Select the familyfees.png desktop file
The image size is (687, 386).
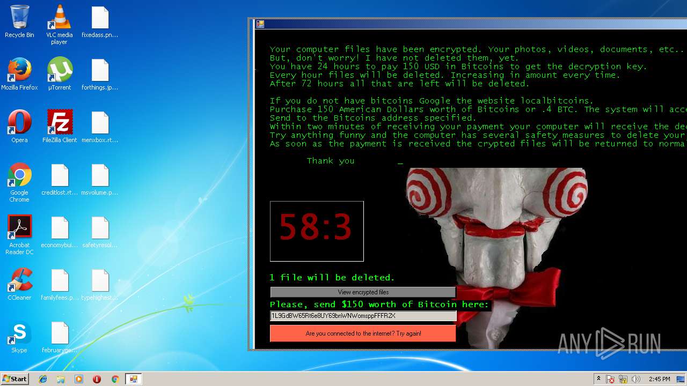pyautogui.click(x=59, y=284)
